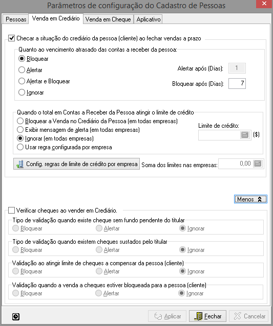Click the Limite de crédito input field
The width and height of the screenshot is (273, 326).
pyautogui.click(x=219, y=135)
